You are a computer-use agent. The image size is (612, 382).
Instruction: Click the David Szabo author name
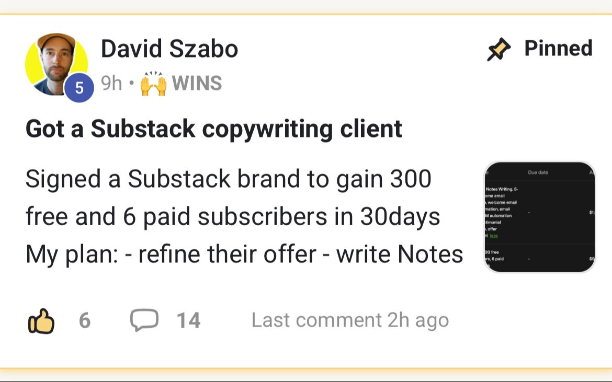[x=169, y=49]
